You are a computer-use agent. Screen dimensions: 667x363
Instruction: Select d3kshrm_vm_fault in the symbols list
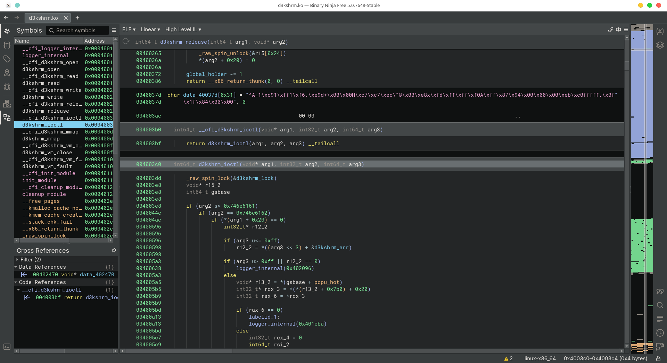(x=64, y=166)
